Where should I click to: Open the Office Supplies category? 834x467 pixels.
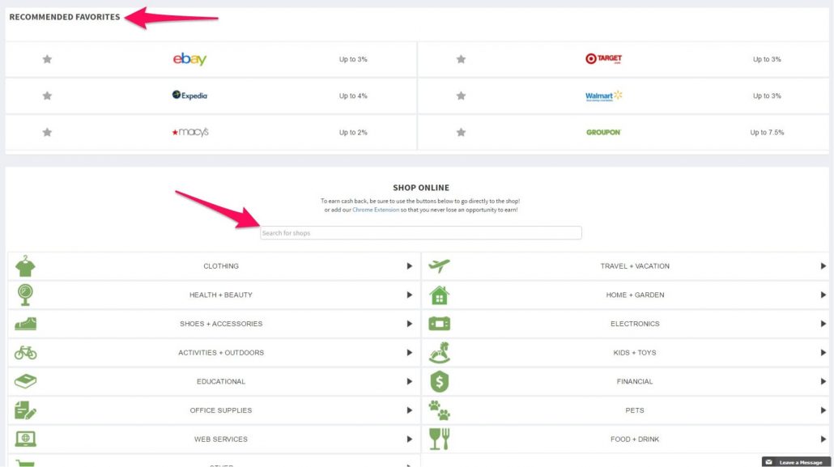click(220, 410)
